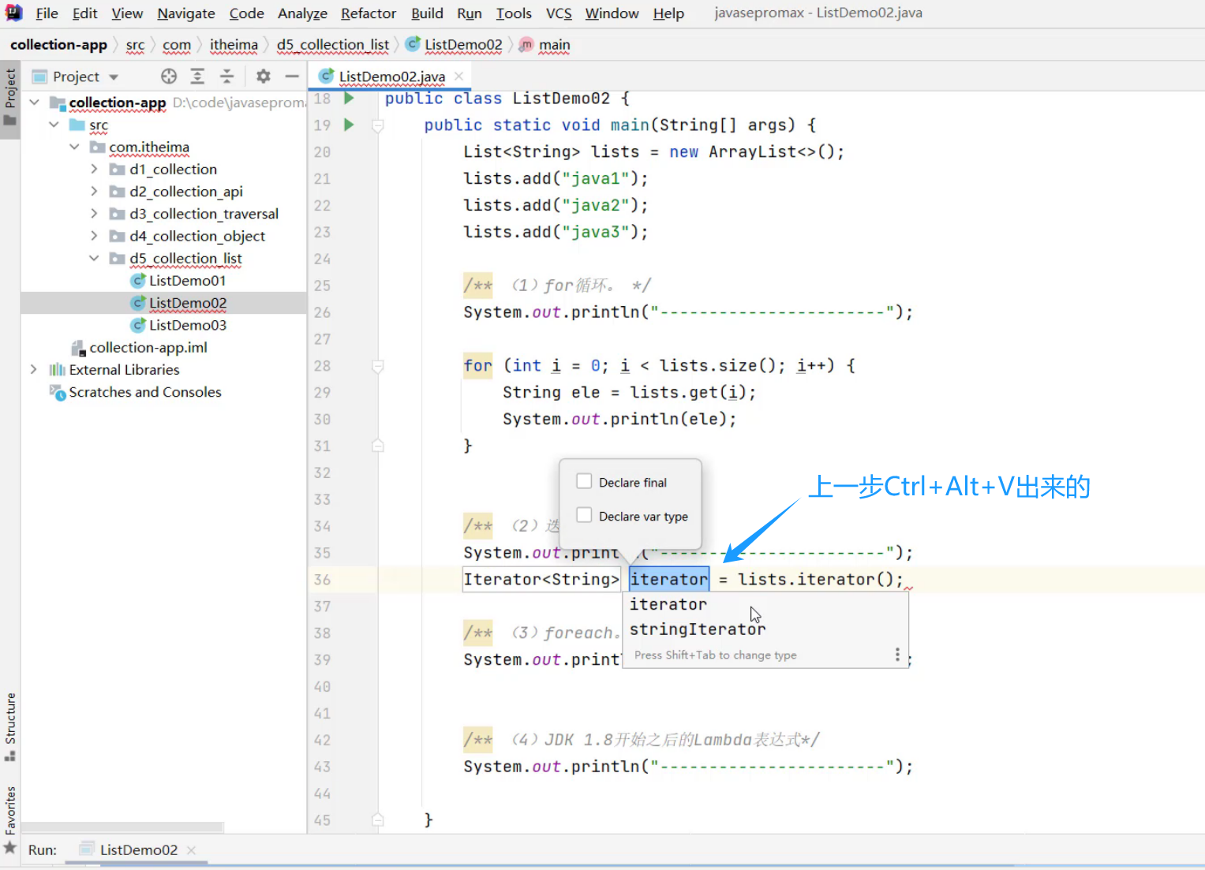Collapse the src folder node

click(54, 125)
